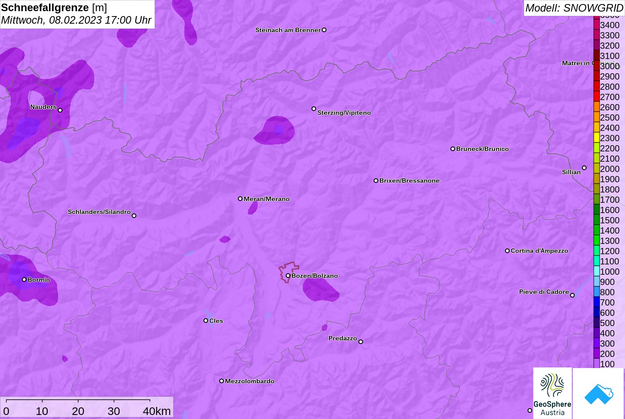Select the Pieve di Cadore marker
The width and height of the screenshot is (625, 419).
[x=572, y=295]
